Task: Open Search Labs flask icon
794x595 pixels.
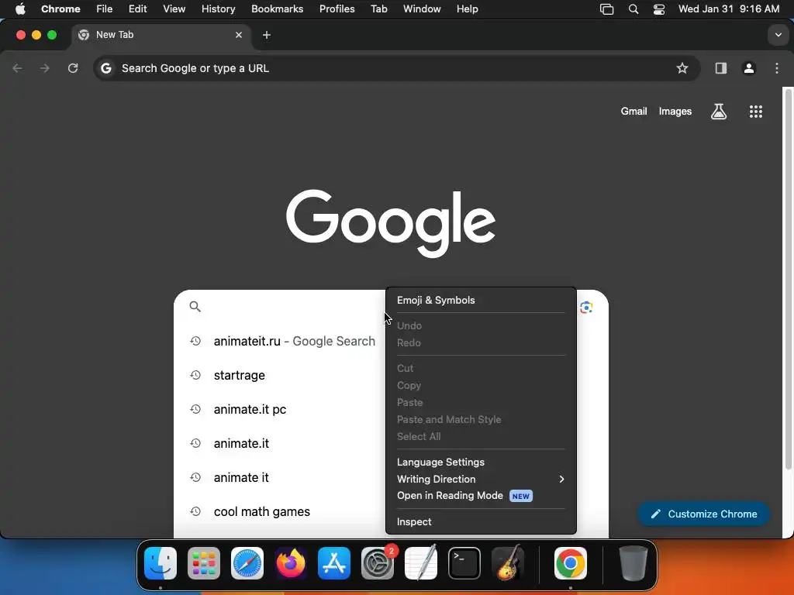Action: click(719, 112)
